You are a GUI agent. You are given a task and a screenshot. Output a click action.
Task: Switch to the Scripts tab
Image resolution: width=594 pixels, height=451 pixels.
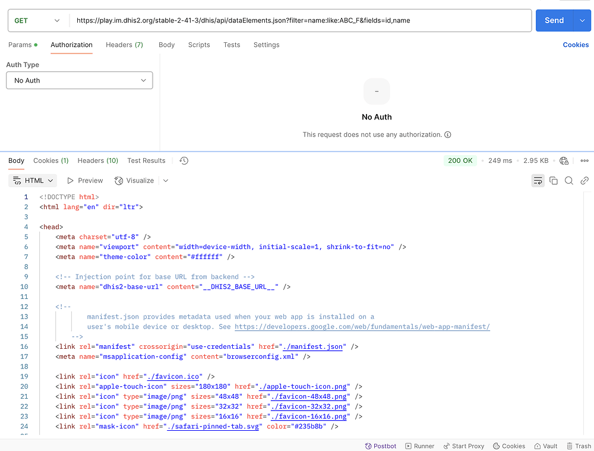click(199, 45)
